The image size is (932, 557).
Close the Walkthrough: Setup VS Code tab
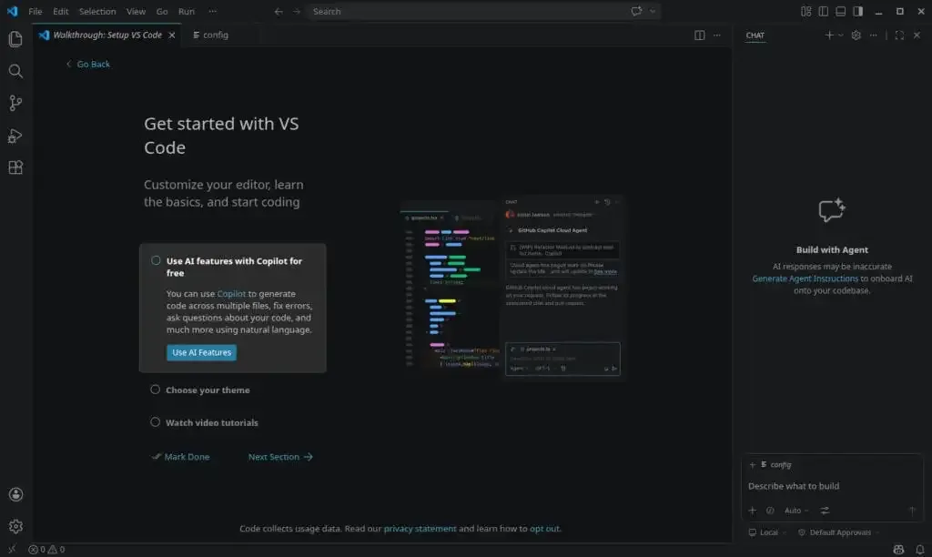172,35
